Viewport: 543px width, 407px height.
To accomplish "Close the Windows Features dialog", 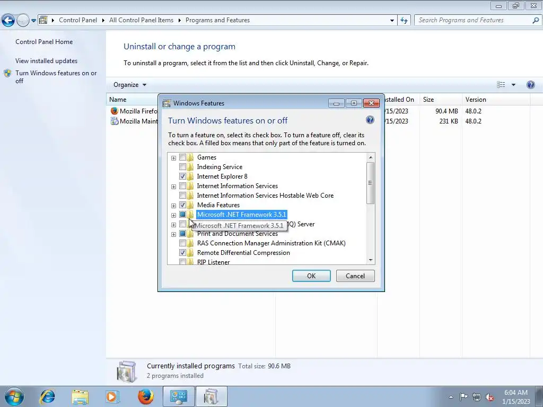I will click(371, 103).
